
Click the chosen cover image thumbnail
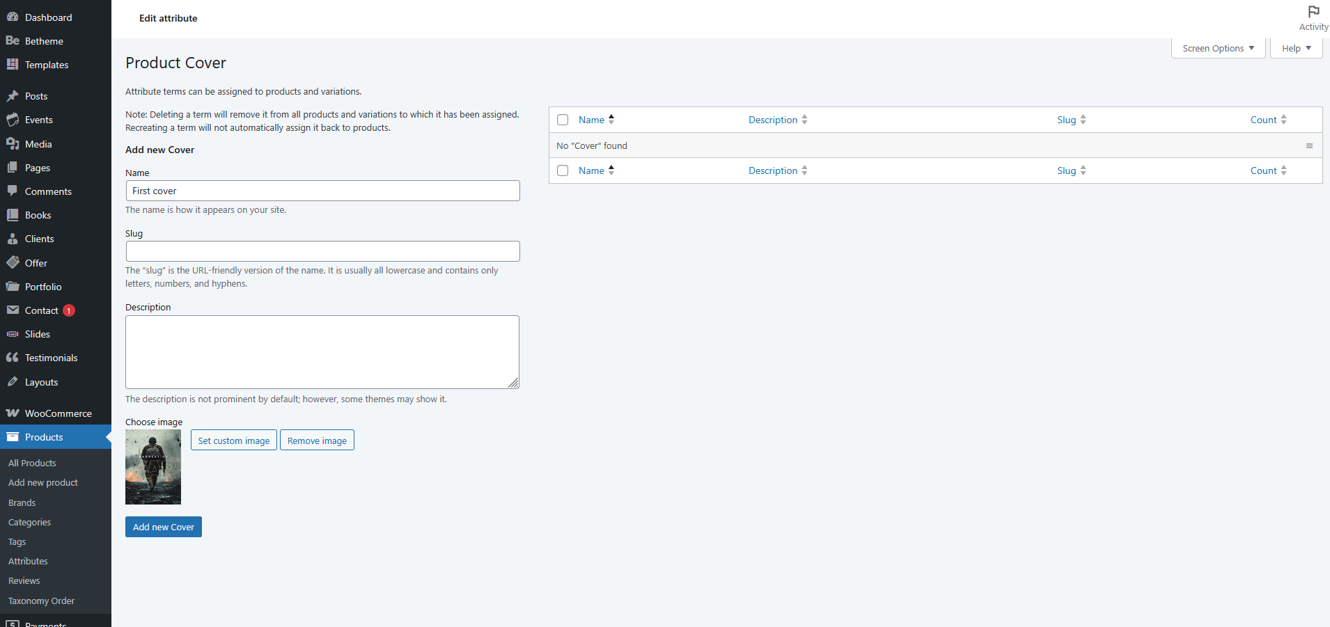[x=153, y=467]
